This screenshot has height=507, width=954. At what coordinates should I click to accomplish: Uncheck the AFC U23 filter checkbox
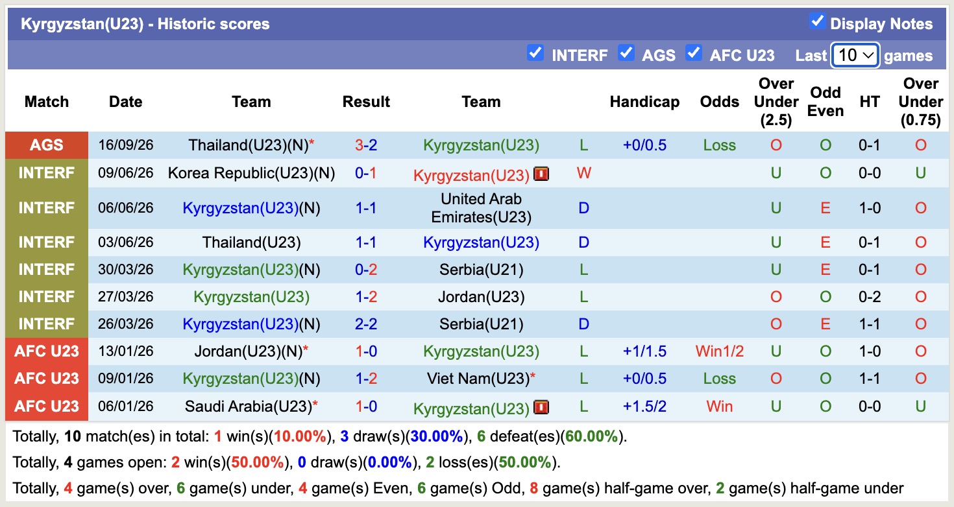[694, 53]
